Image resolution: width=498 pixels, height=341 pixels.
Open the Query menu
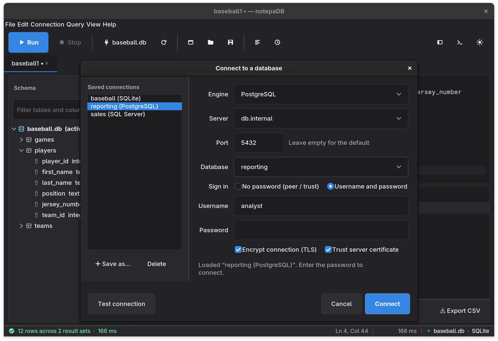[75, 24]
